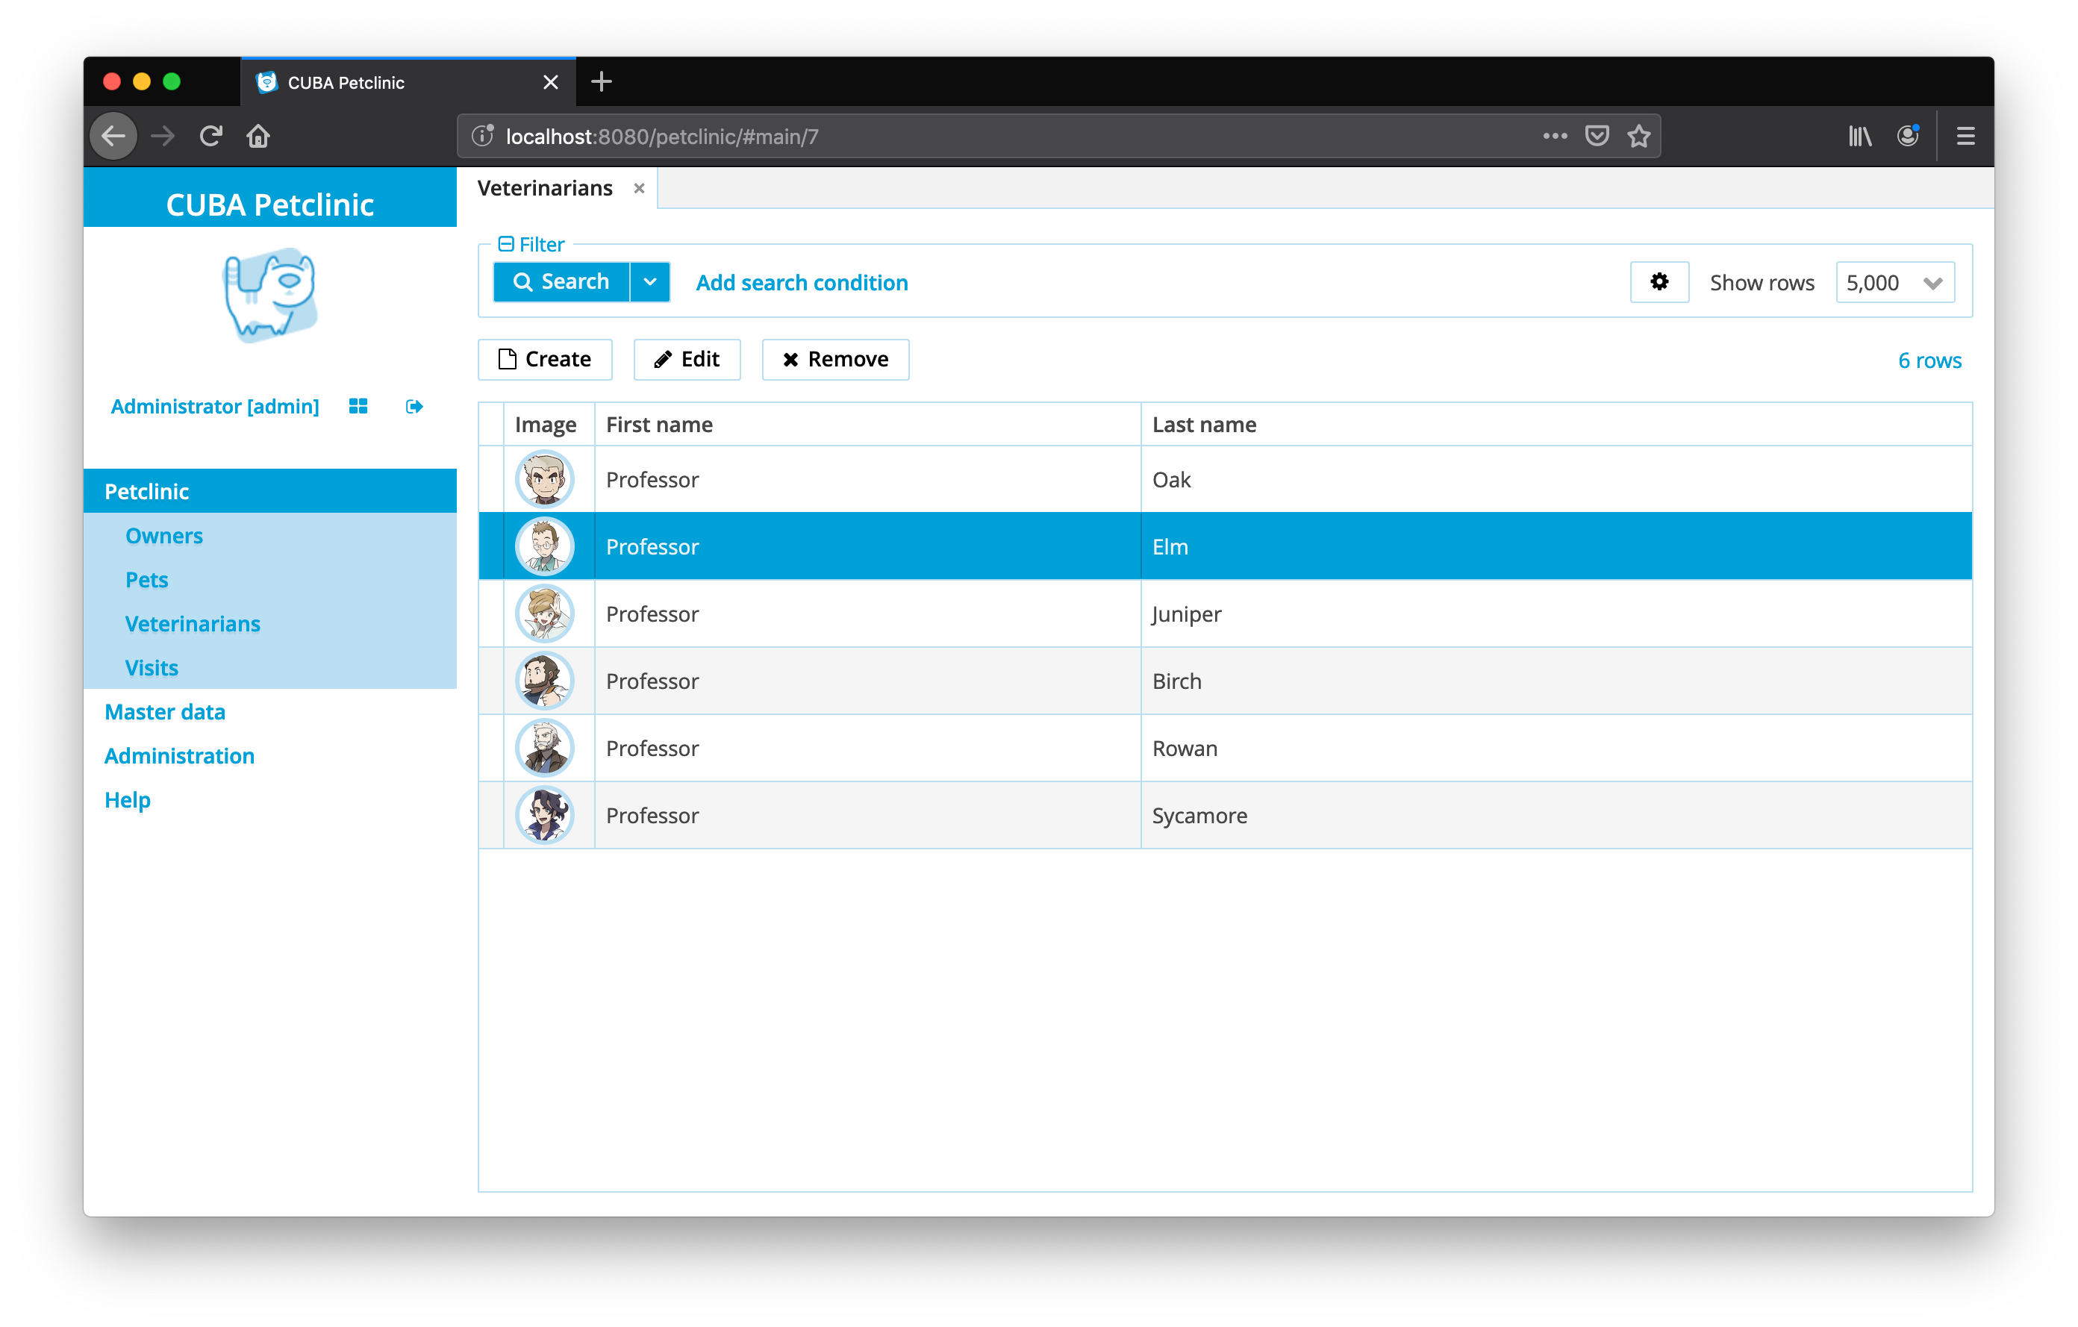The height and width of the screenshot is (1327, 2078).
Task: Open Owners in the sidebar
Action: coord(164,536)
